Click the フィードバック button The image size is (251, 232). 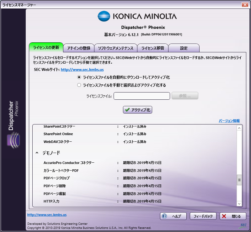click(x=203, y=216)
